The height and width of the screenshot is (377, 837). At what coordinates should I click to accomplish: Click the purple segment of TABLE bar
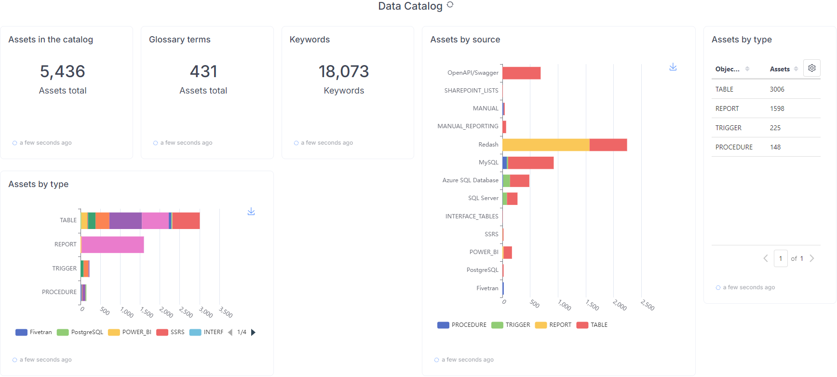[125, 220]
